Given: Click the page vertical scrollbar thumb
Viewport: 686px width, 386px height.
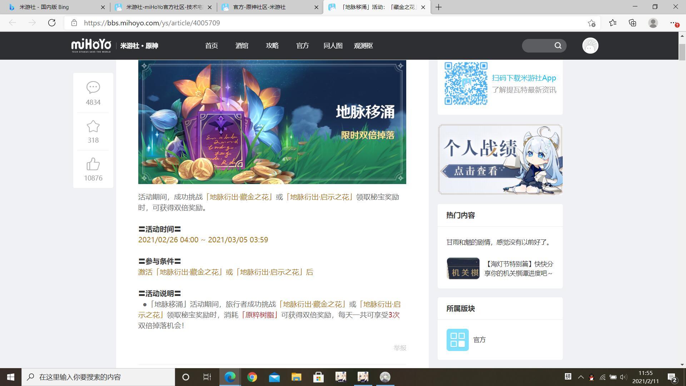Looking at the screenshot, I should (x=682, y=52).
